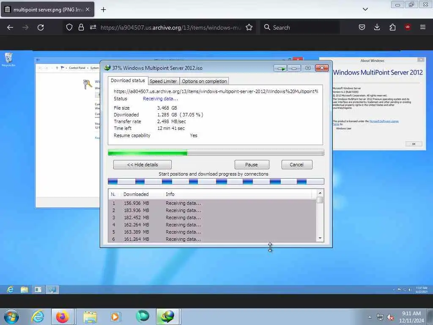Click the Hide details button
The width and height of the screenshot is (433, 325).
tap(143, 165)
